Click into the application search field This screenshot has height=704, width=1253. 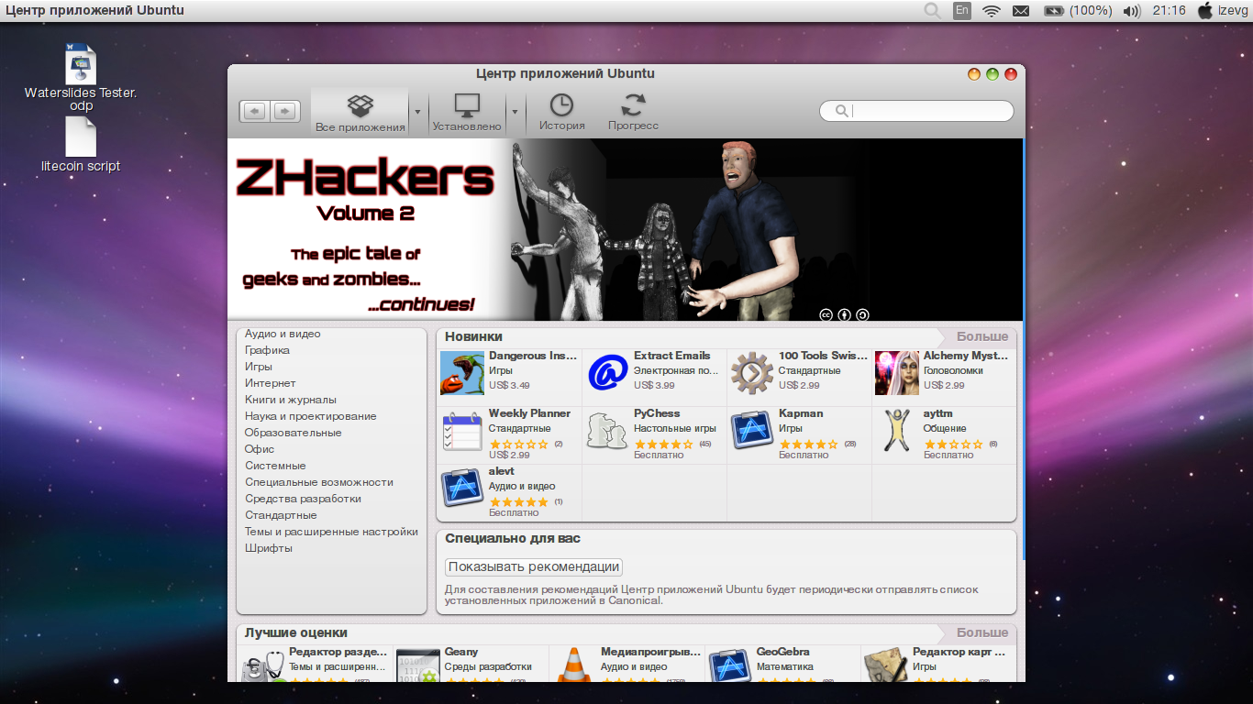916,111
